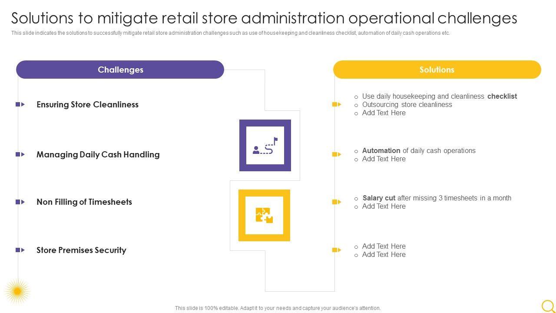The image size is (556, 313).
Task: Click the purple arrow bullet beside Ensuring Store Cleanliness
Action: (20, 104)
